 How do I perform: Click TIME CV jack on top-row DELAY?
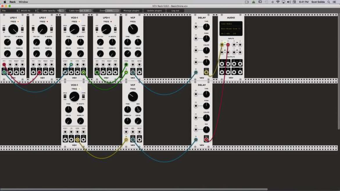click(x=196, y=27)
